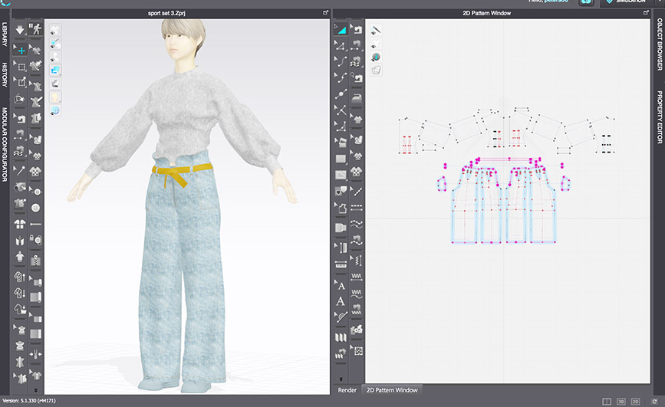Toggle garment visibility in 3D view

[x=56, y=31]
